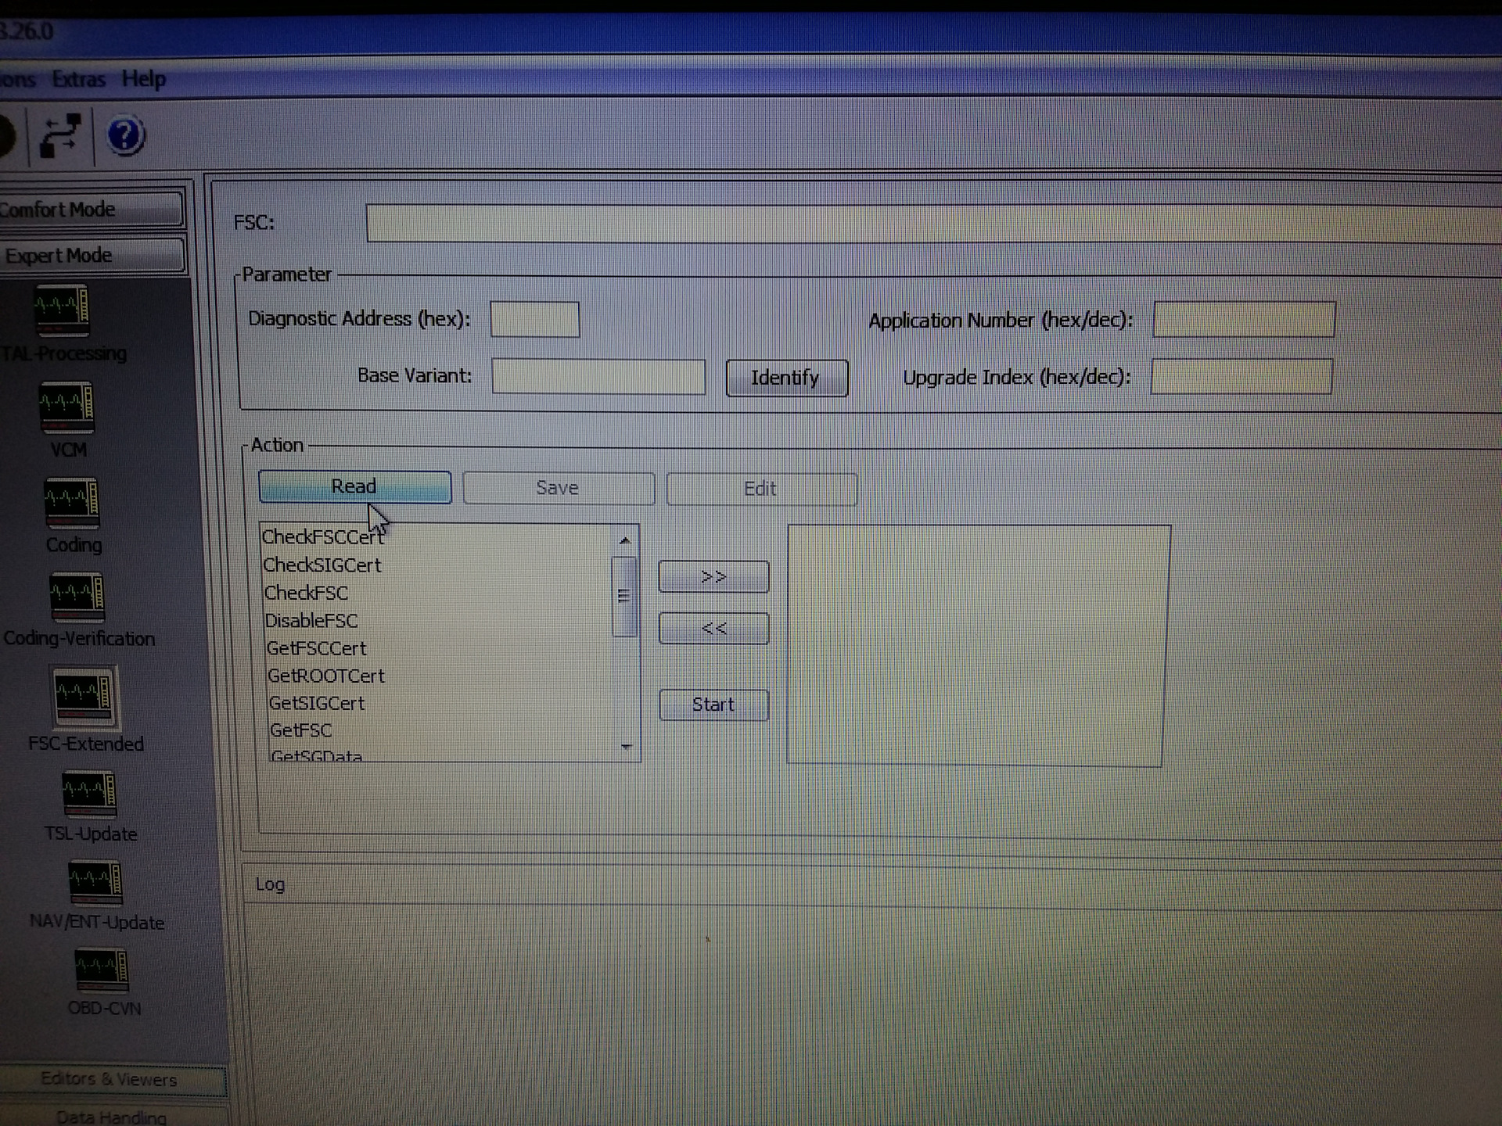Open the Help menu
1502x1126 pixels.
(143, 79)
